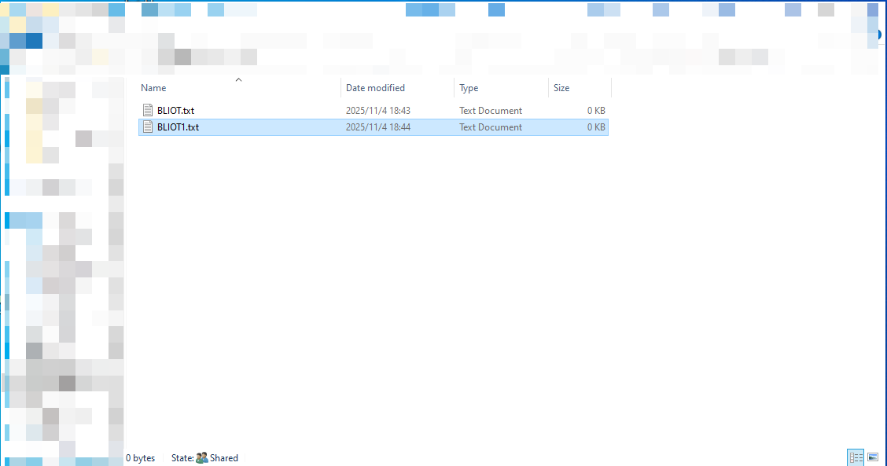Image resolution: width=887 pixels, height=466 pixels.
Task: Sort files by the Name column header
Action: pyautogui.click(x=154, y=88)
